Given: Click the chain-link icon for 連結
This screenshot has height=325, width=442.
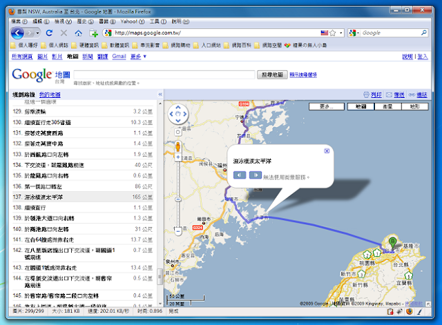Looking at the screenshot, I should 412,95.
